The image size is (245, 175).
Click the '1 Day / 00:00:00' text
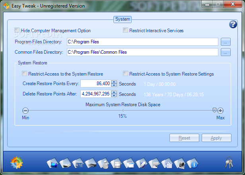[x=159, y=84]
